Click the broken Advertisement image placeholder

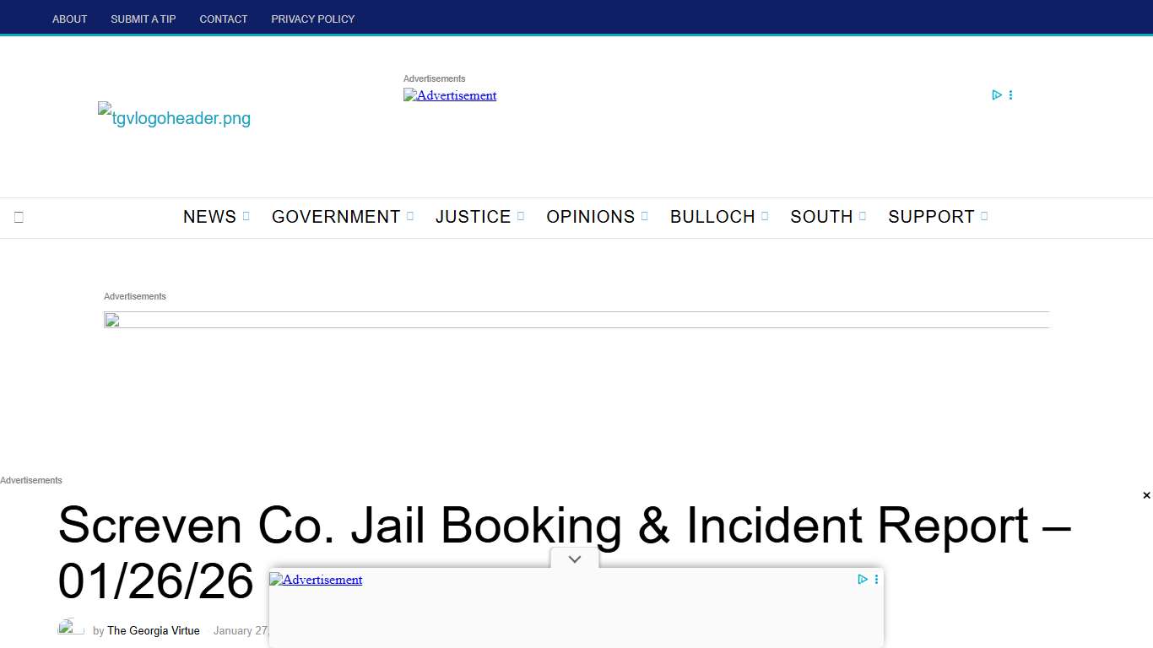[450, 95]
